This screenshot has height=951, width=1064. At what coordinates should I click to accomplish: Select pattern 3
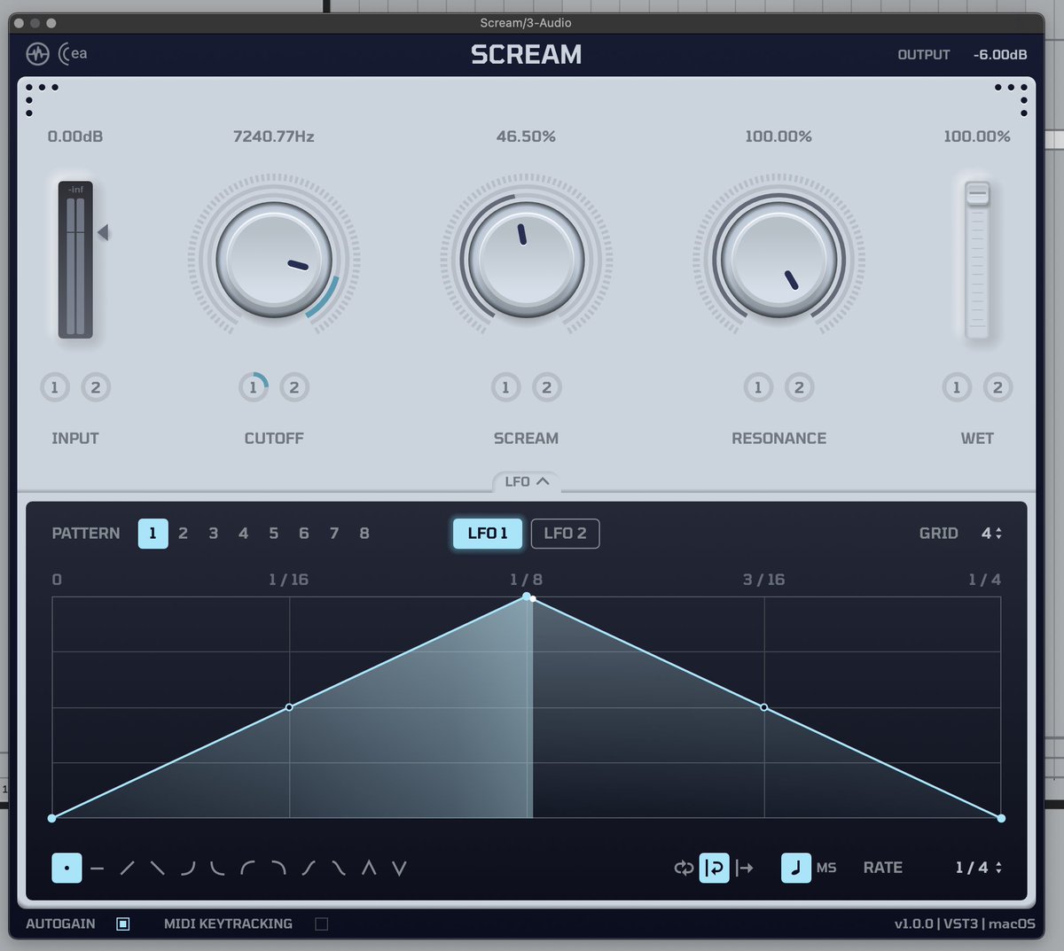(213, 533)
